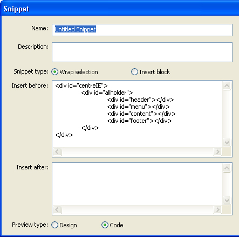
Task: Click the centreIE div line in code
Action: (x=81, y=85)
